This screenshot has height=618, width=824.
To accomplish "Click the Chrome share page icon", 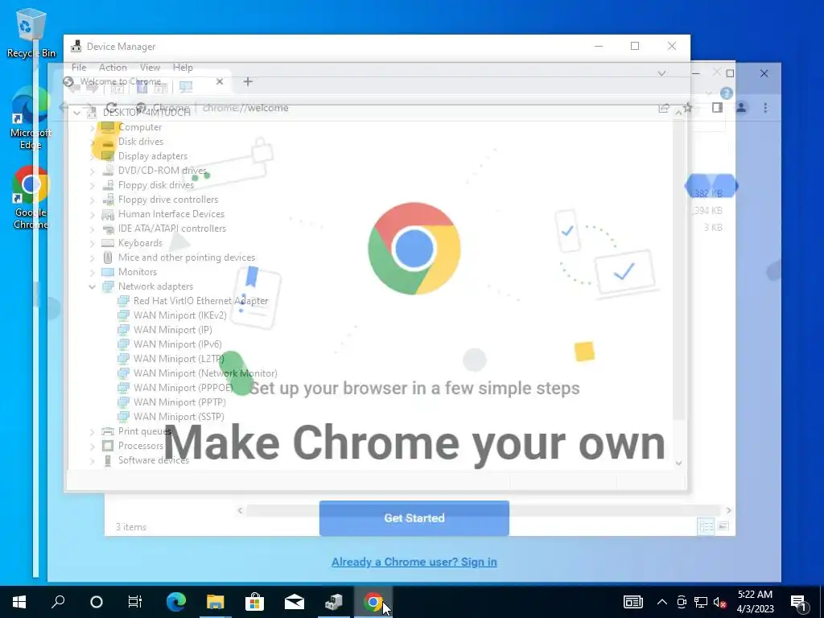I will [664, 108].
